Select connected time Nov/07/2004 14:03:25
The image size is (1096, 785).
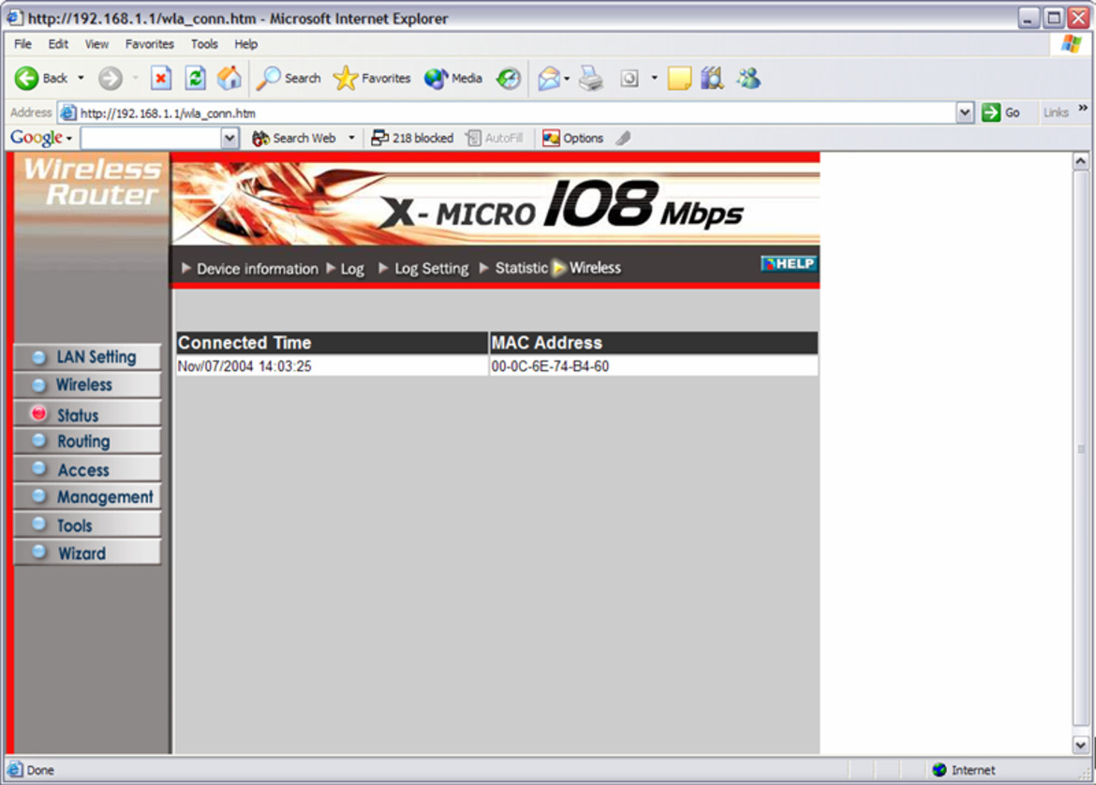pyautogui.click(x=244, y=366)
